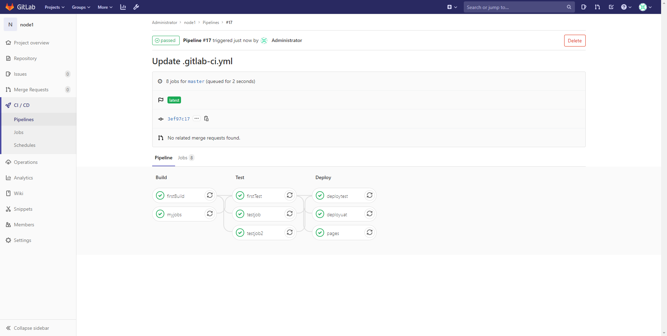Image resolution: width=667 pixels, height=336 pixels.
Task: Open the Projects dropdown menu
Action: coord(55,7)
